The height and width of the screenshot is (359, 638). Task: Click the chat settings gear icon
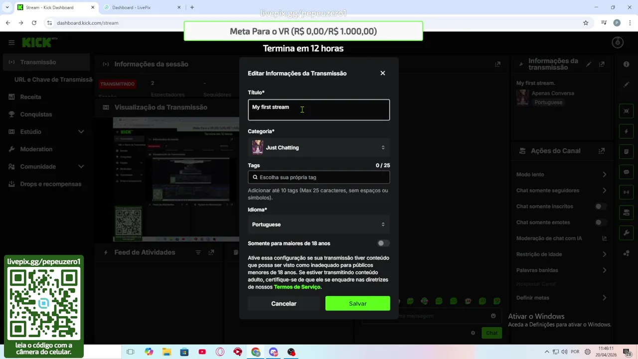pyautogui.click(x=473, y=333)
